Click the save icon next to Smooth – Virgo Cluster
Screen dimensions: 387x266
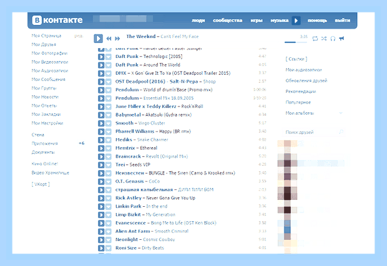(109, 123)
